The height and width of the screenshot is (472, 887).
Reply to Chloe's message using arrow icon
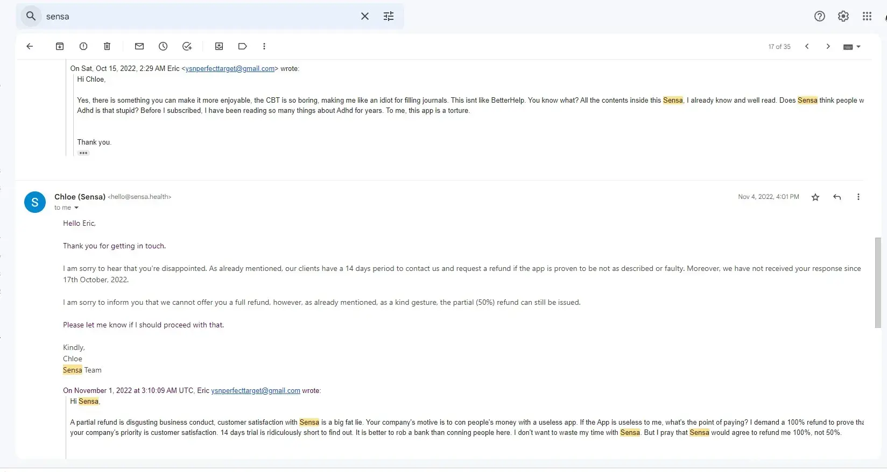pos(837,197)
